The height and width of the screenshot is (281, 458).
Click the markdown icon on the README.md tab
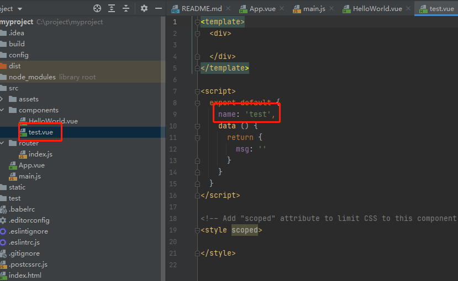click(x=175, y=9)
